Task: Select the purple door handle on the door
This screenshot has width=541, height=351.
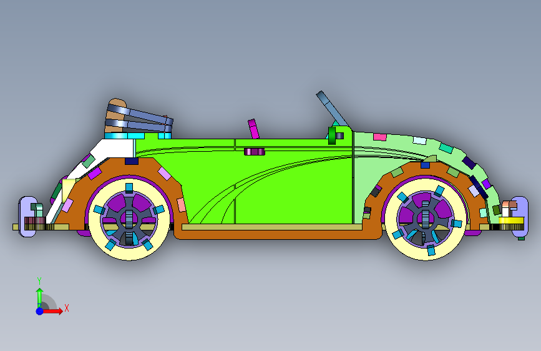Action: click(255, 152)
